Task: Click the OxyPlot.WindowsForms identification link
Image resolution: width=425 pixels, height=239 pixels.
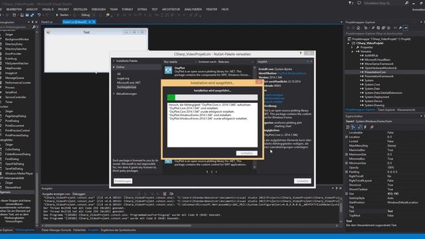Action: [x=292, y=73]
